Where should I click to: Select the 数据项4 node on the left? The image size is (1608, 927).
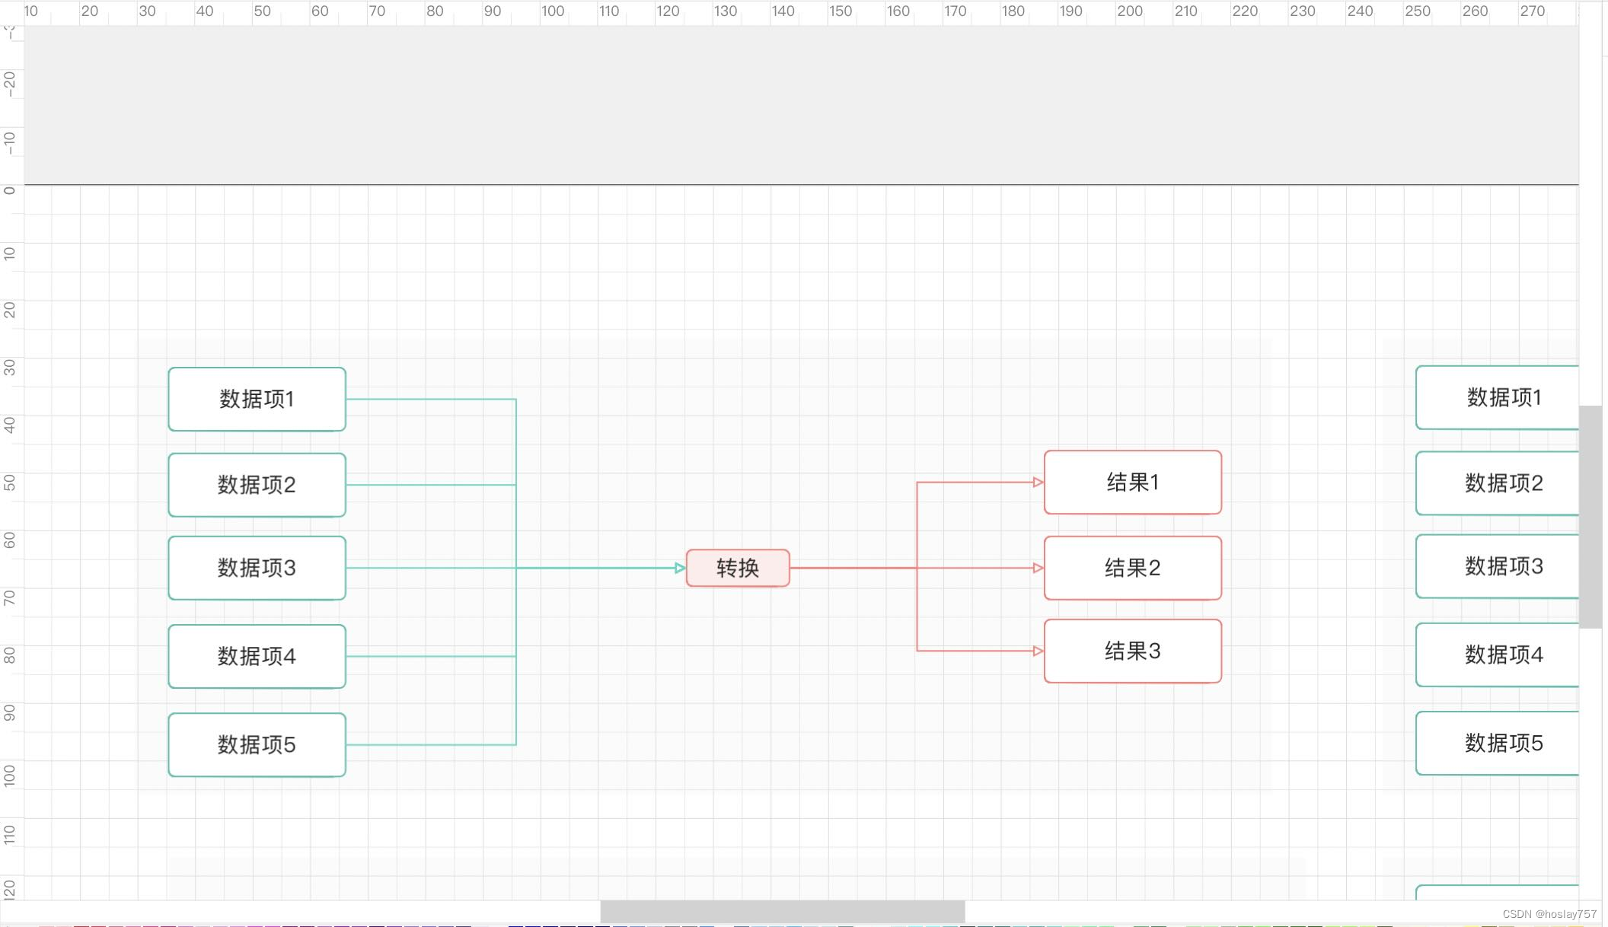[x=257, y=656]
